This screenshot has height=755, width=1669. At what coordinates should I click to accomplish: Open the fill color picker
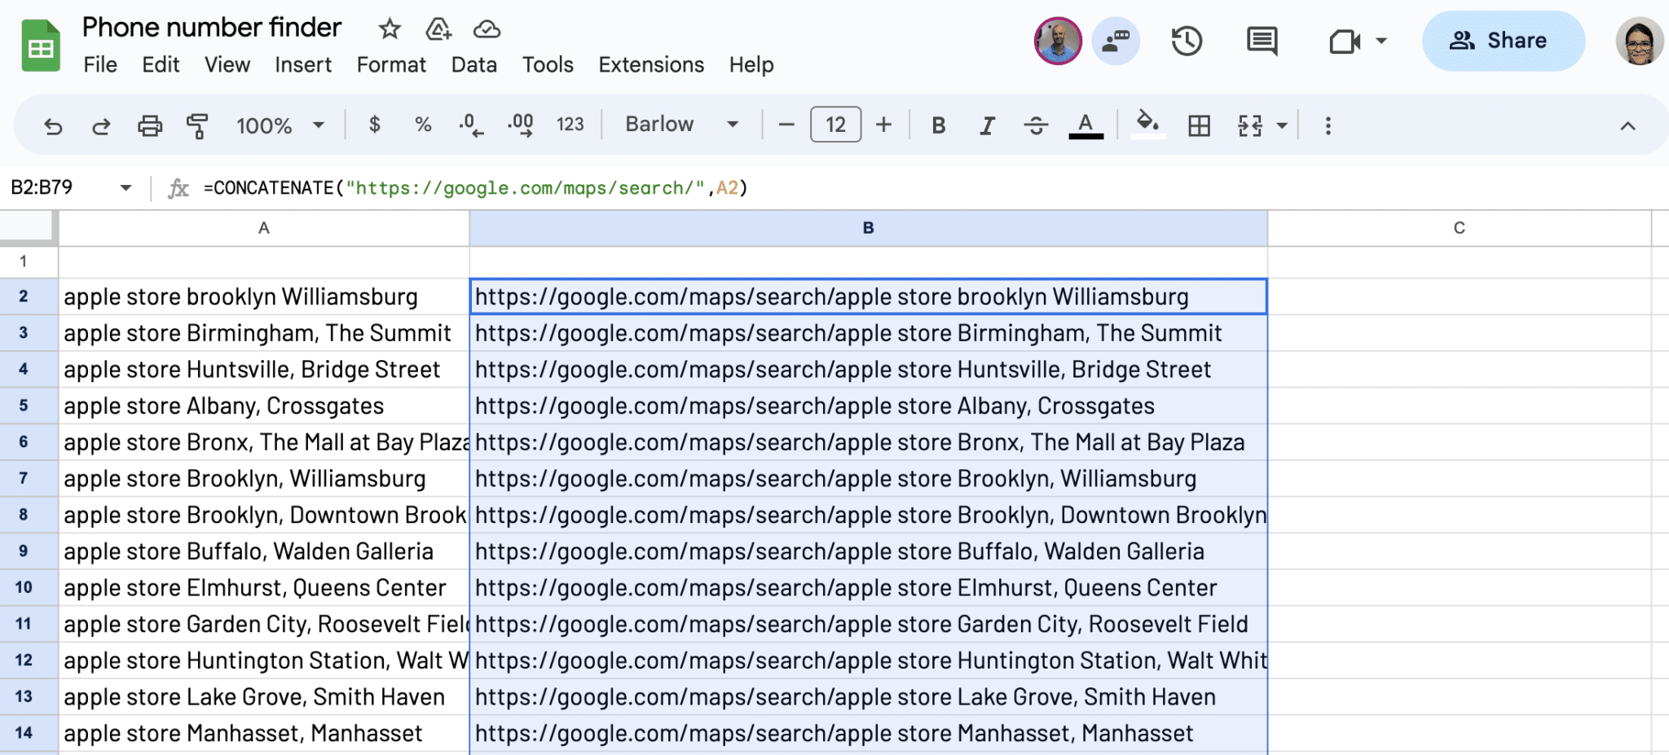click(x=1147, y=125)
